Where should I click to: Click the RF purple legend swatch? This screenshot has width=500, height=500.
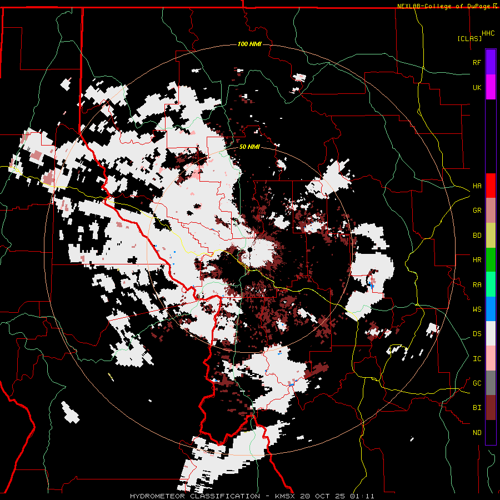(x=491, y=62)
